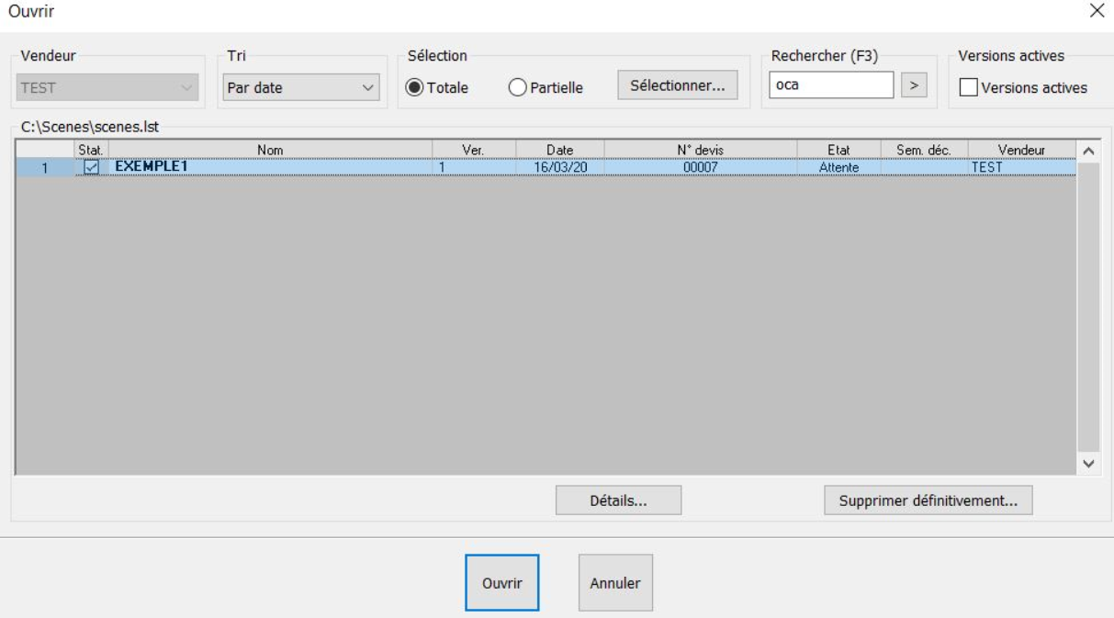
Task: Expand the Vendeur dropdown showing TEST
Action: (108, 88)
